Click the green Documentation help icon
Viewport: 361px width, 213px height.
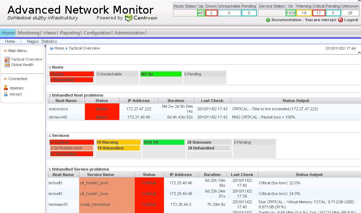pyautogui.click(x=268, y=20)
